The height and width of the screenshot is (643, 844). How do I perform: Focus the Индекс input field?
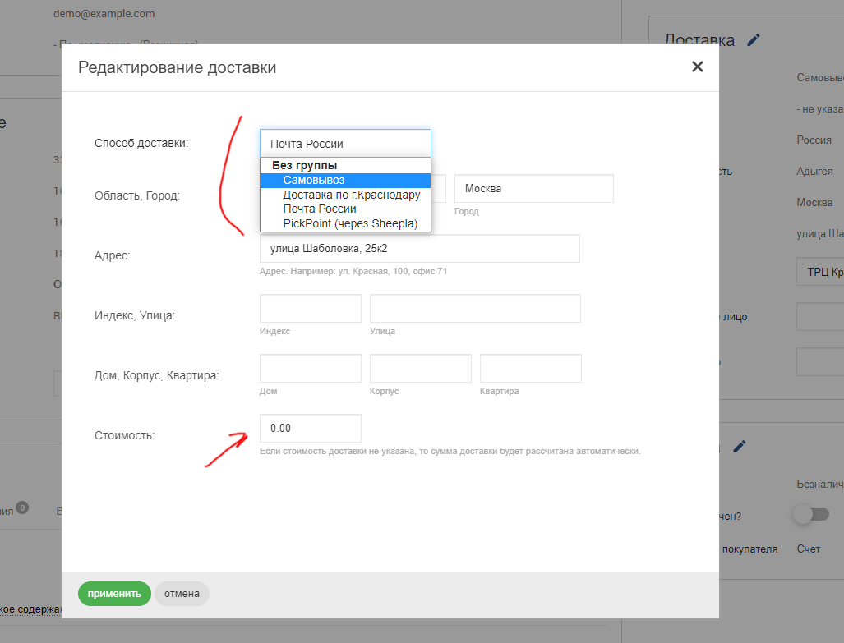click(x=310, y=309)
